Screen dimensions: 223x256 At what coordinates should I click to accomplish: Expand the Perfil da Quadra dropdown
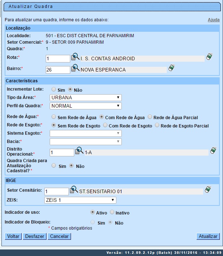85,106
